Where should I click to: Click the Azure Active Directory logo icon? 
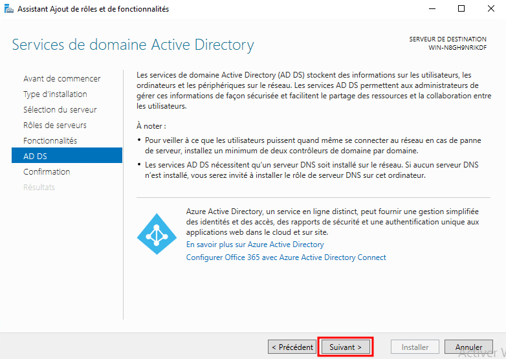[157, 234]
